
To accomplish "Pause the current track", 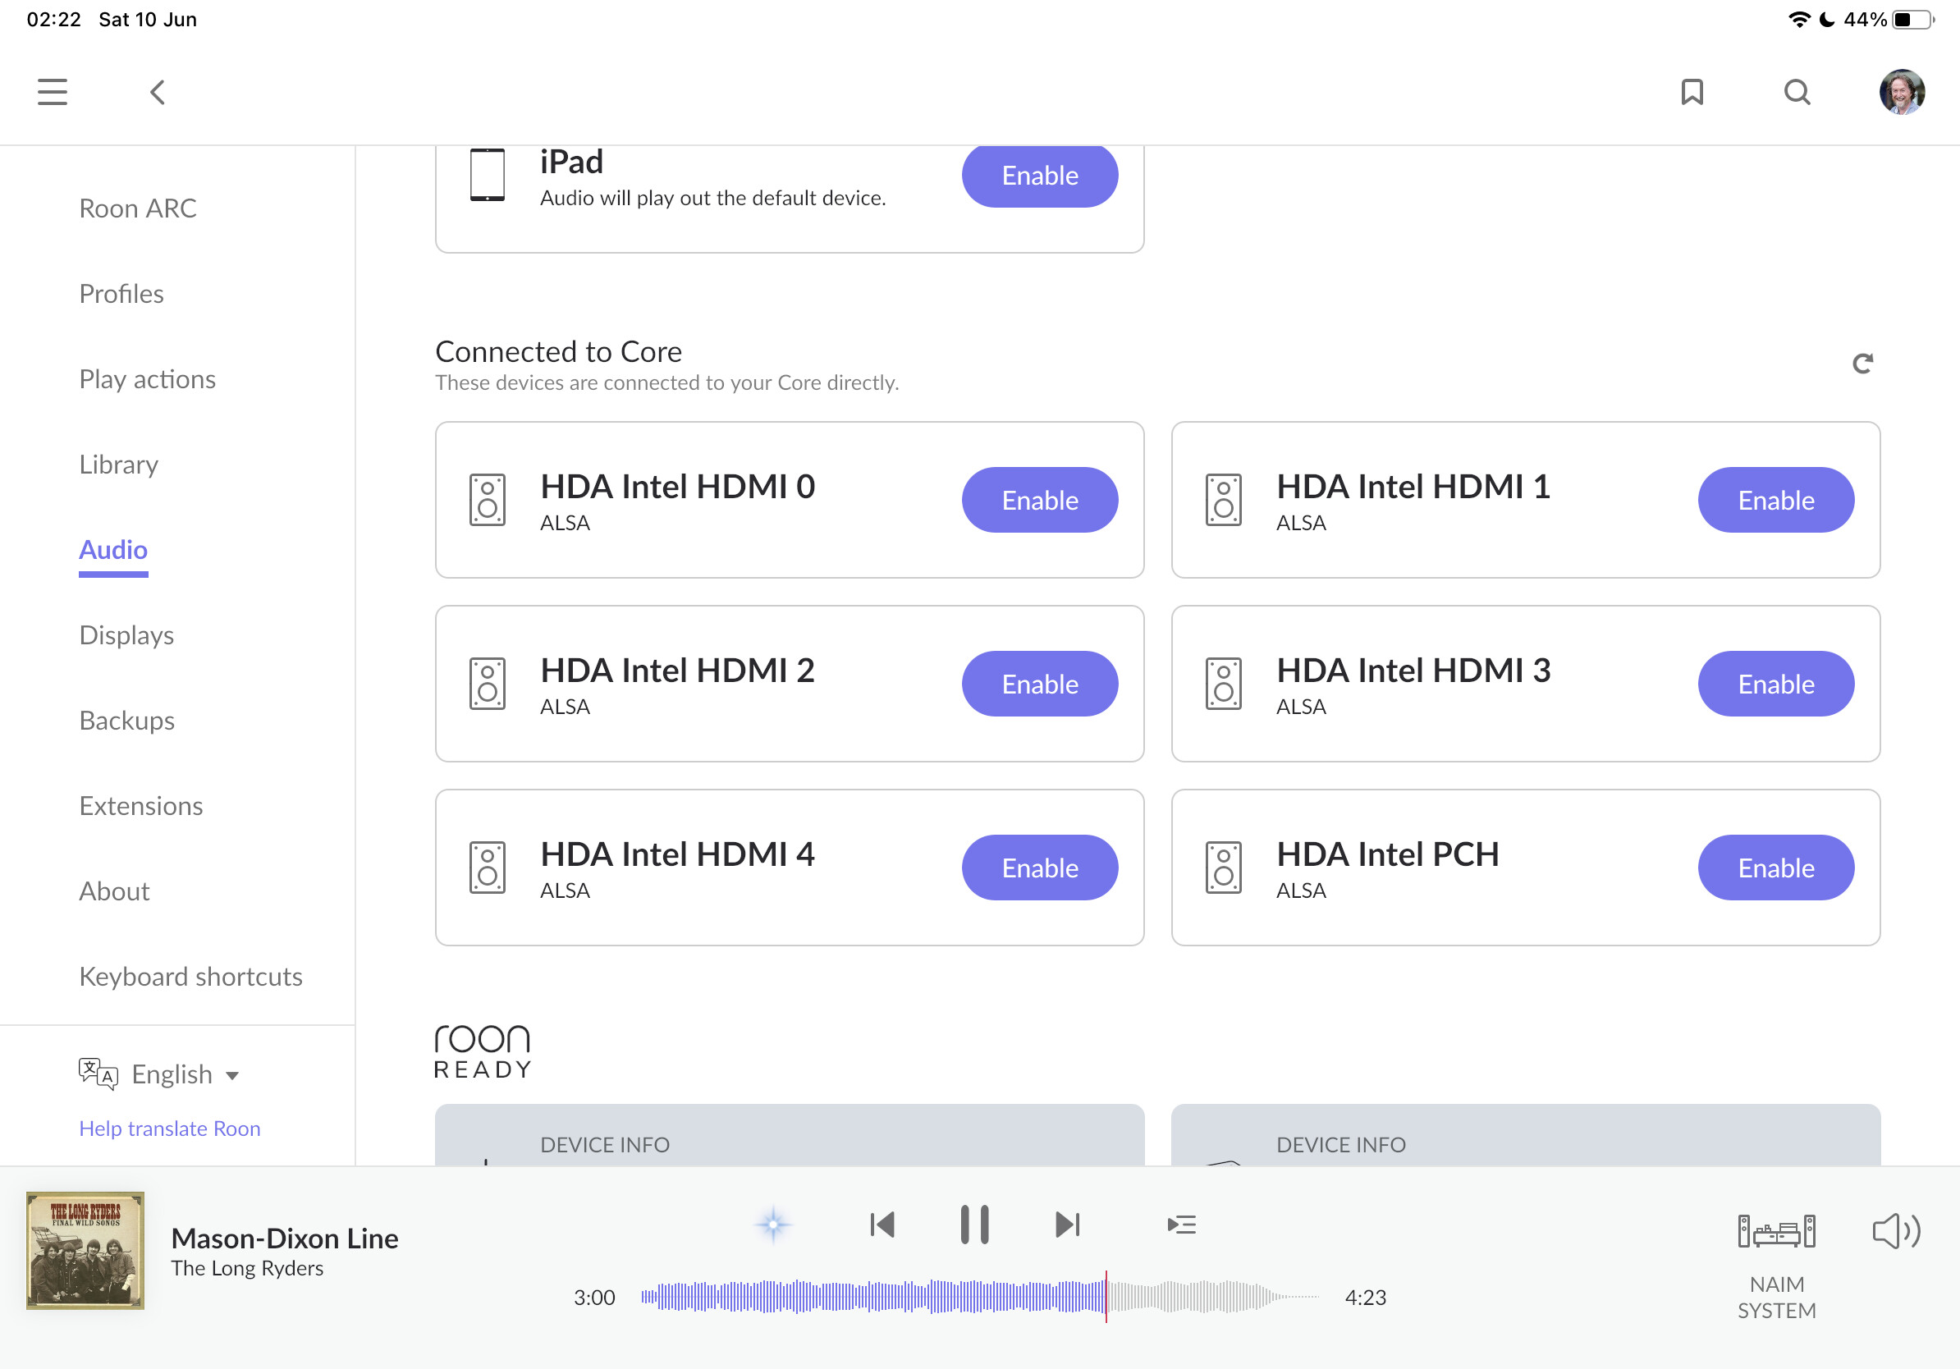I will 974,1225.
